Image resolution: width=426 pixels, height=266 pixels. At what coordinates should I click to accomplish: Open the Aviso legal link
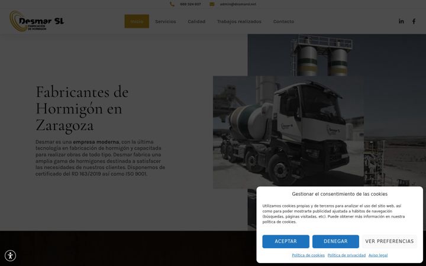pyautogui.click(x=378, y=255)
